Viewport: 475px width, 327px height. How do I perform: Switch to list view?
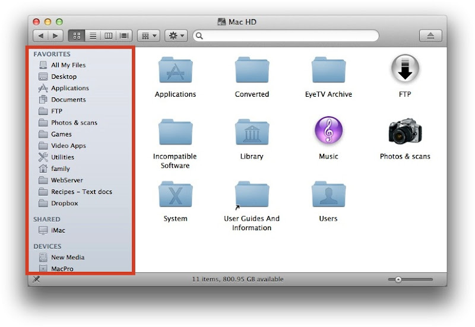(x=93, y=36)
